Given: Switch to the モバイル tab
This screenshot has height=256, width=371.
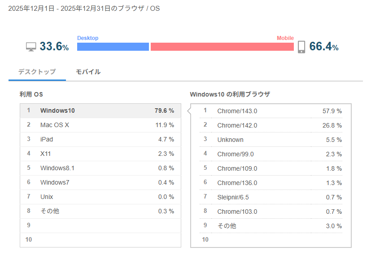Looking at the screenshot, I should point(88,72).
